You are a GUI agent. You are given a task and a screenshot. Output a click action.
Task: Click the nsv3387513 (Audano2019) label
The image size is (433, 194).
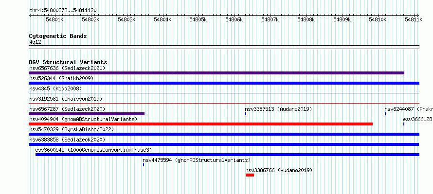(278, 109)
